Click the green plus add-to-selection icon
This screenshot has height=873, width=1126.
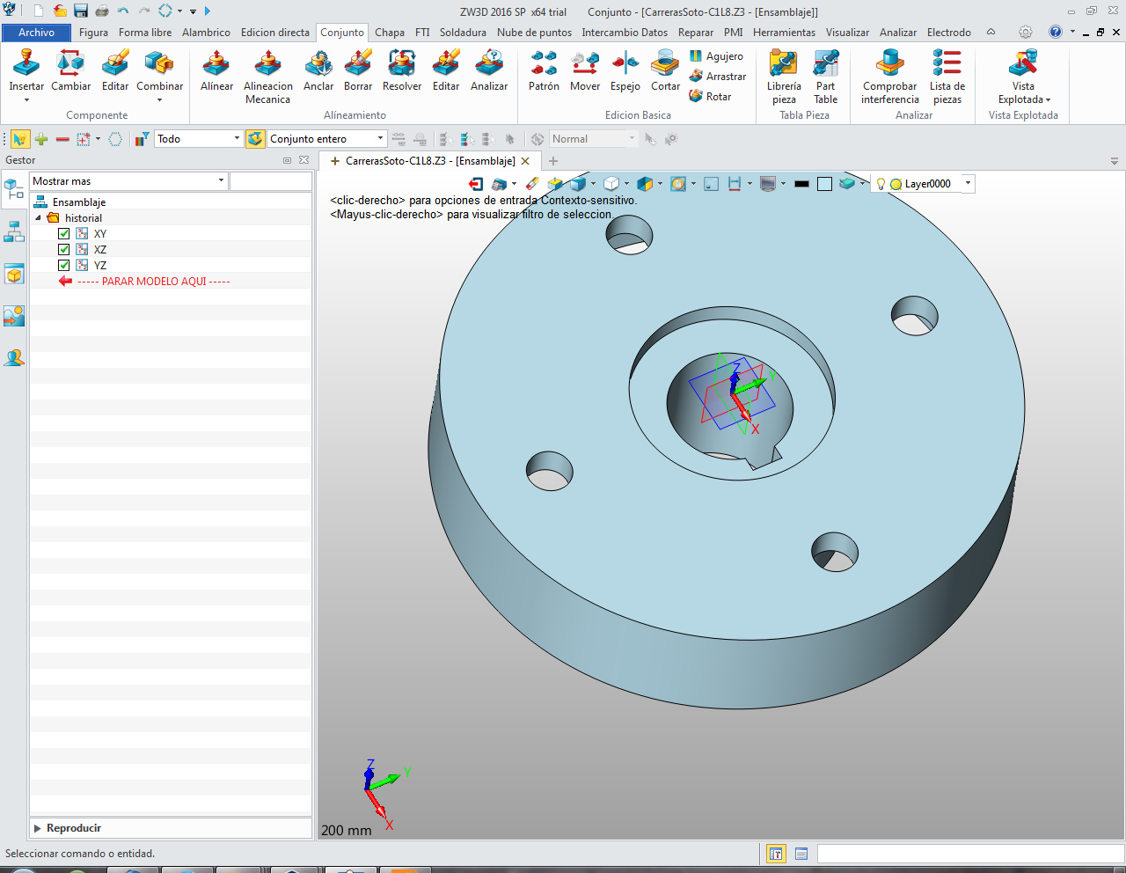point(41,139)
